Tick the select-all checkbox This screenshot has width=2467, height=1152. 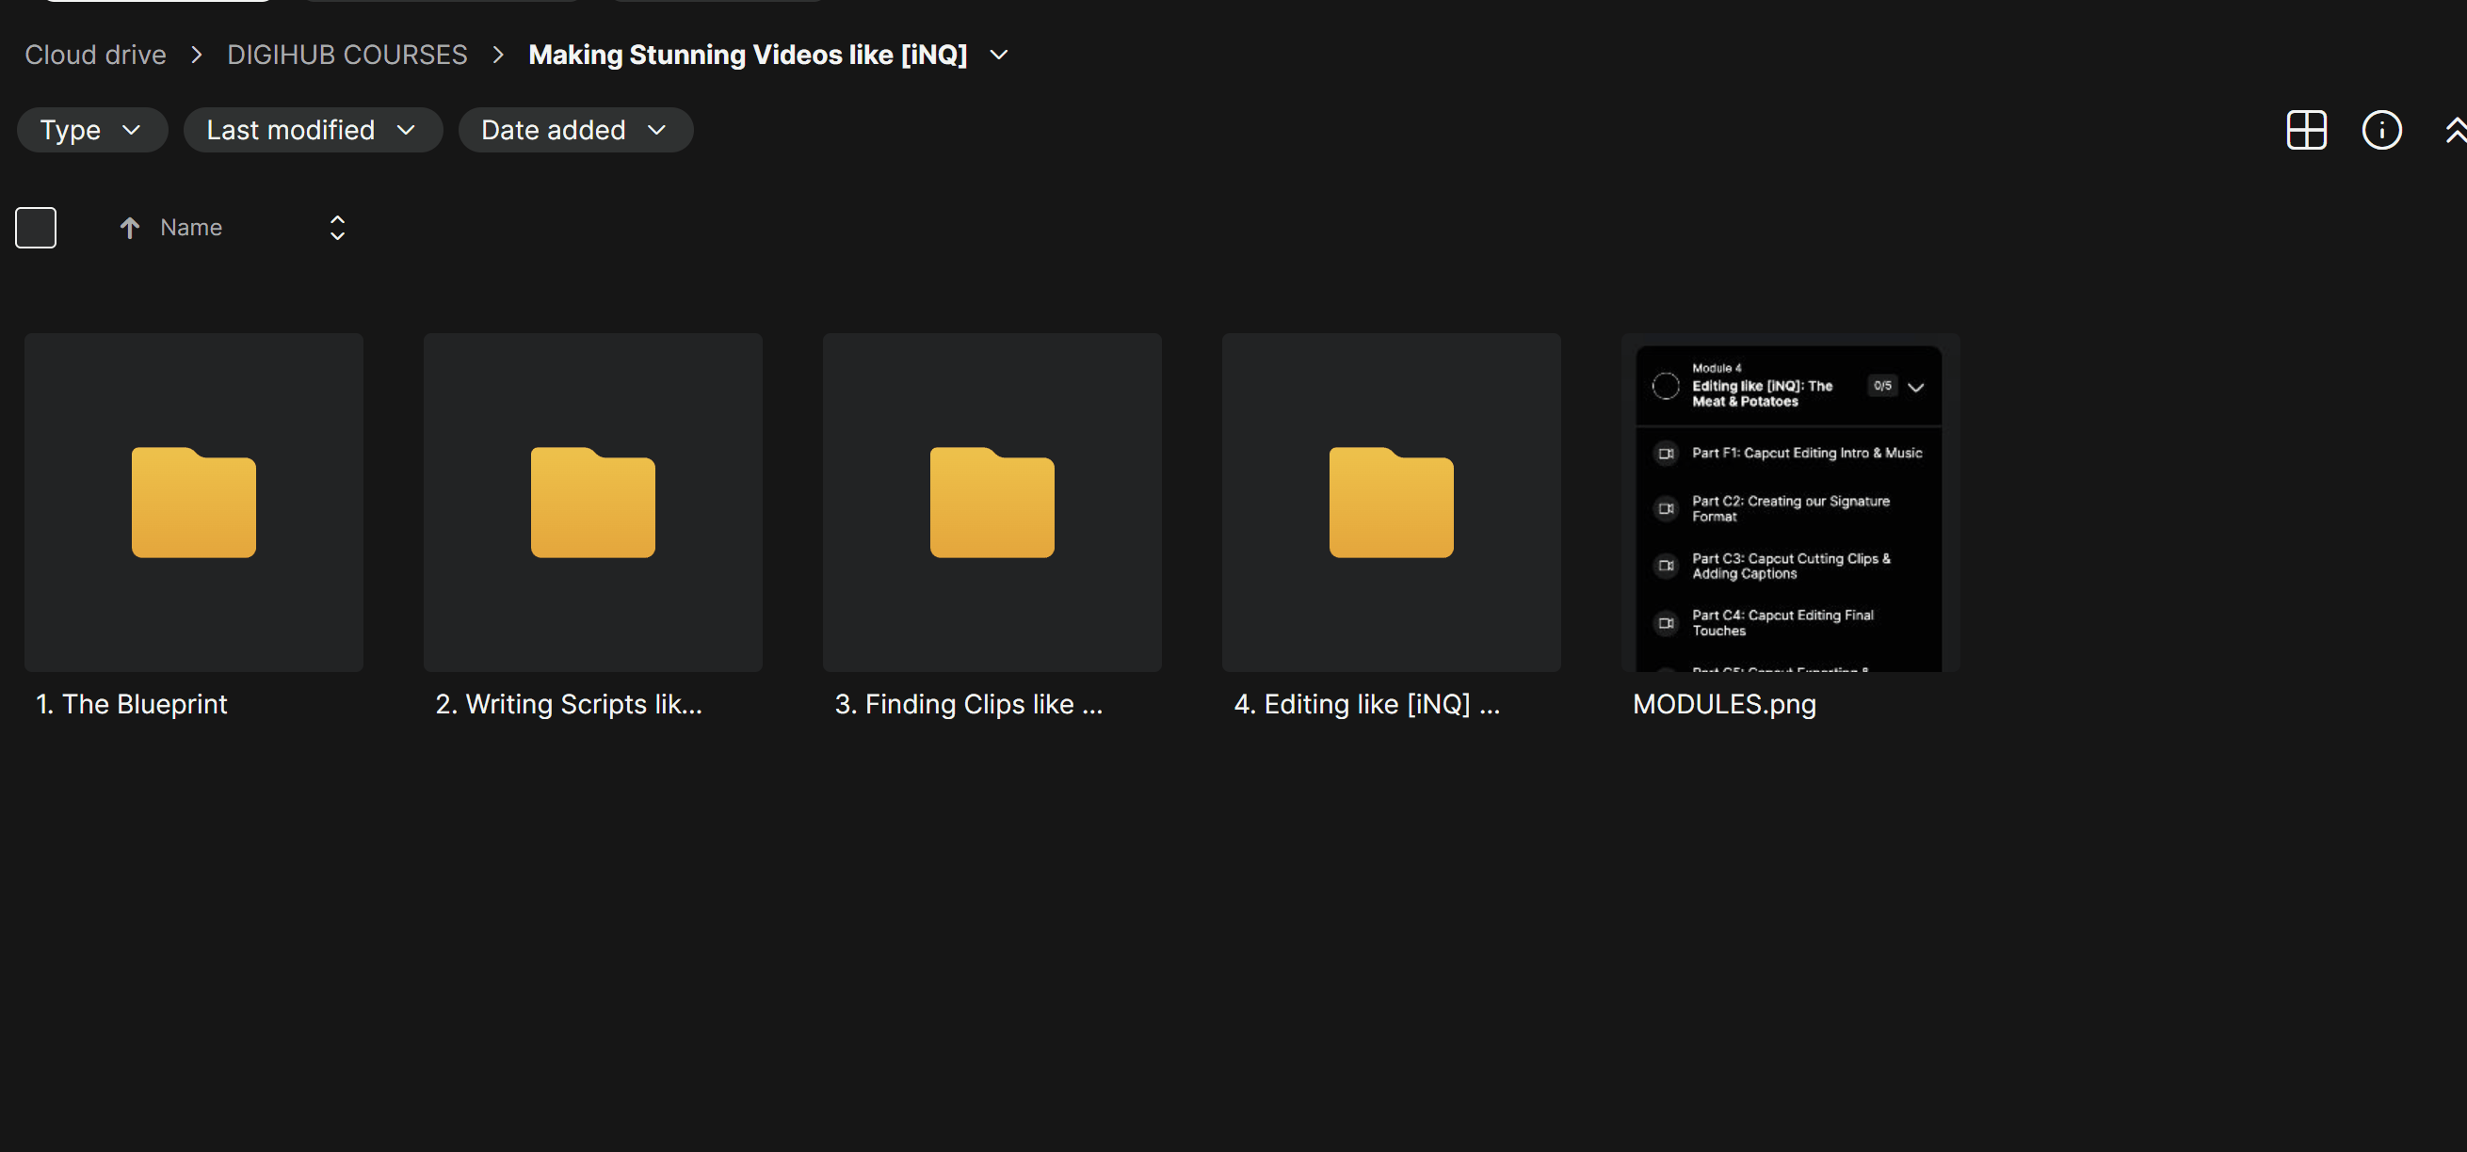[36, 228]
